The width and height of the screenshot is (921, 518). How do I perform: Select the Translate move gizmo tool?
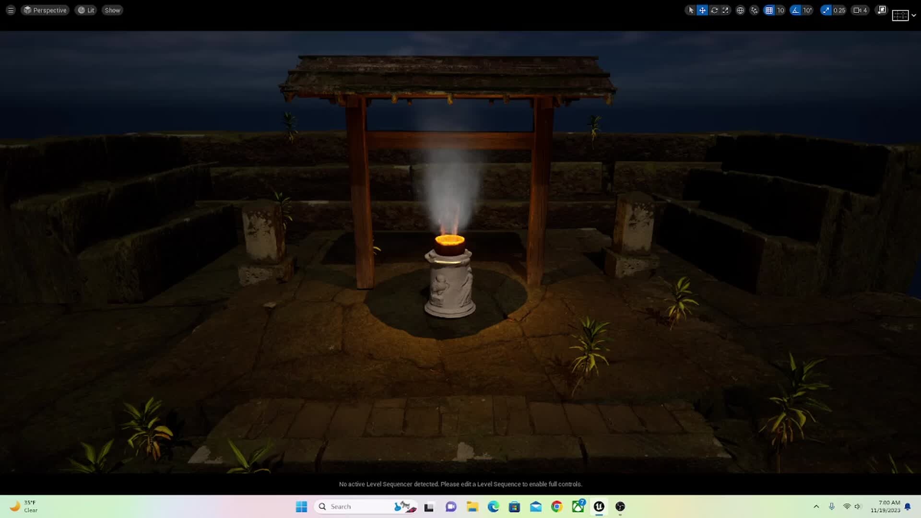(702, 10)
